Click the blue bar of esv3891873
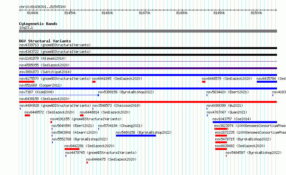This screenshot has height=175, width=286. tap(148, 75)
